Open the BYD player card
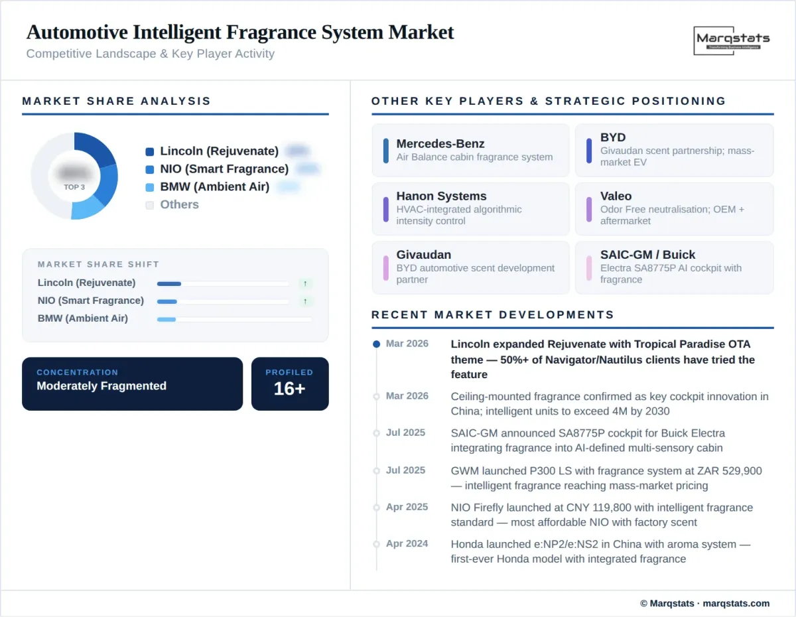This screenshot has height=617, width=796. pyautogui.click(x=674, y=151)
